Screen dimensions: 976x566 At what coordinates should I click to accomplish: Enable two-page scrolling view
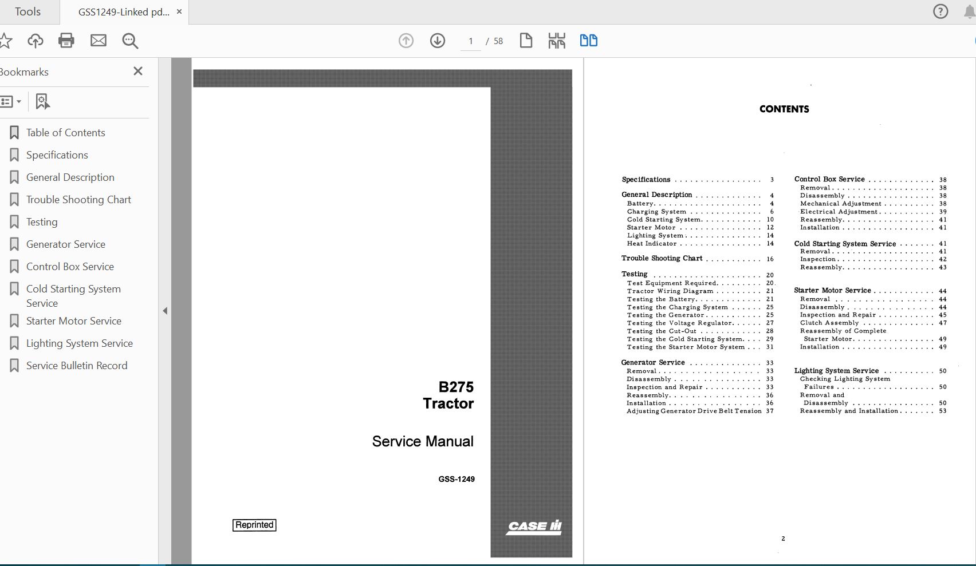coord(588,41)
